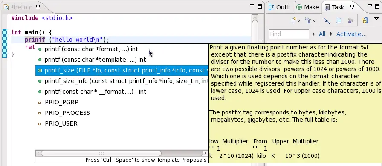382x166 pixels.
Task: Select the Task List tab
Action: (335, 7)
